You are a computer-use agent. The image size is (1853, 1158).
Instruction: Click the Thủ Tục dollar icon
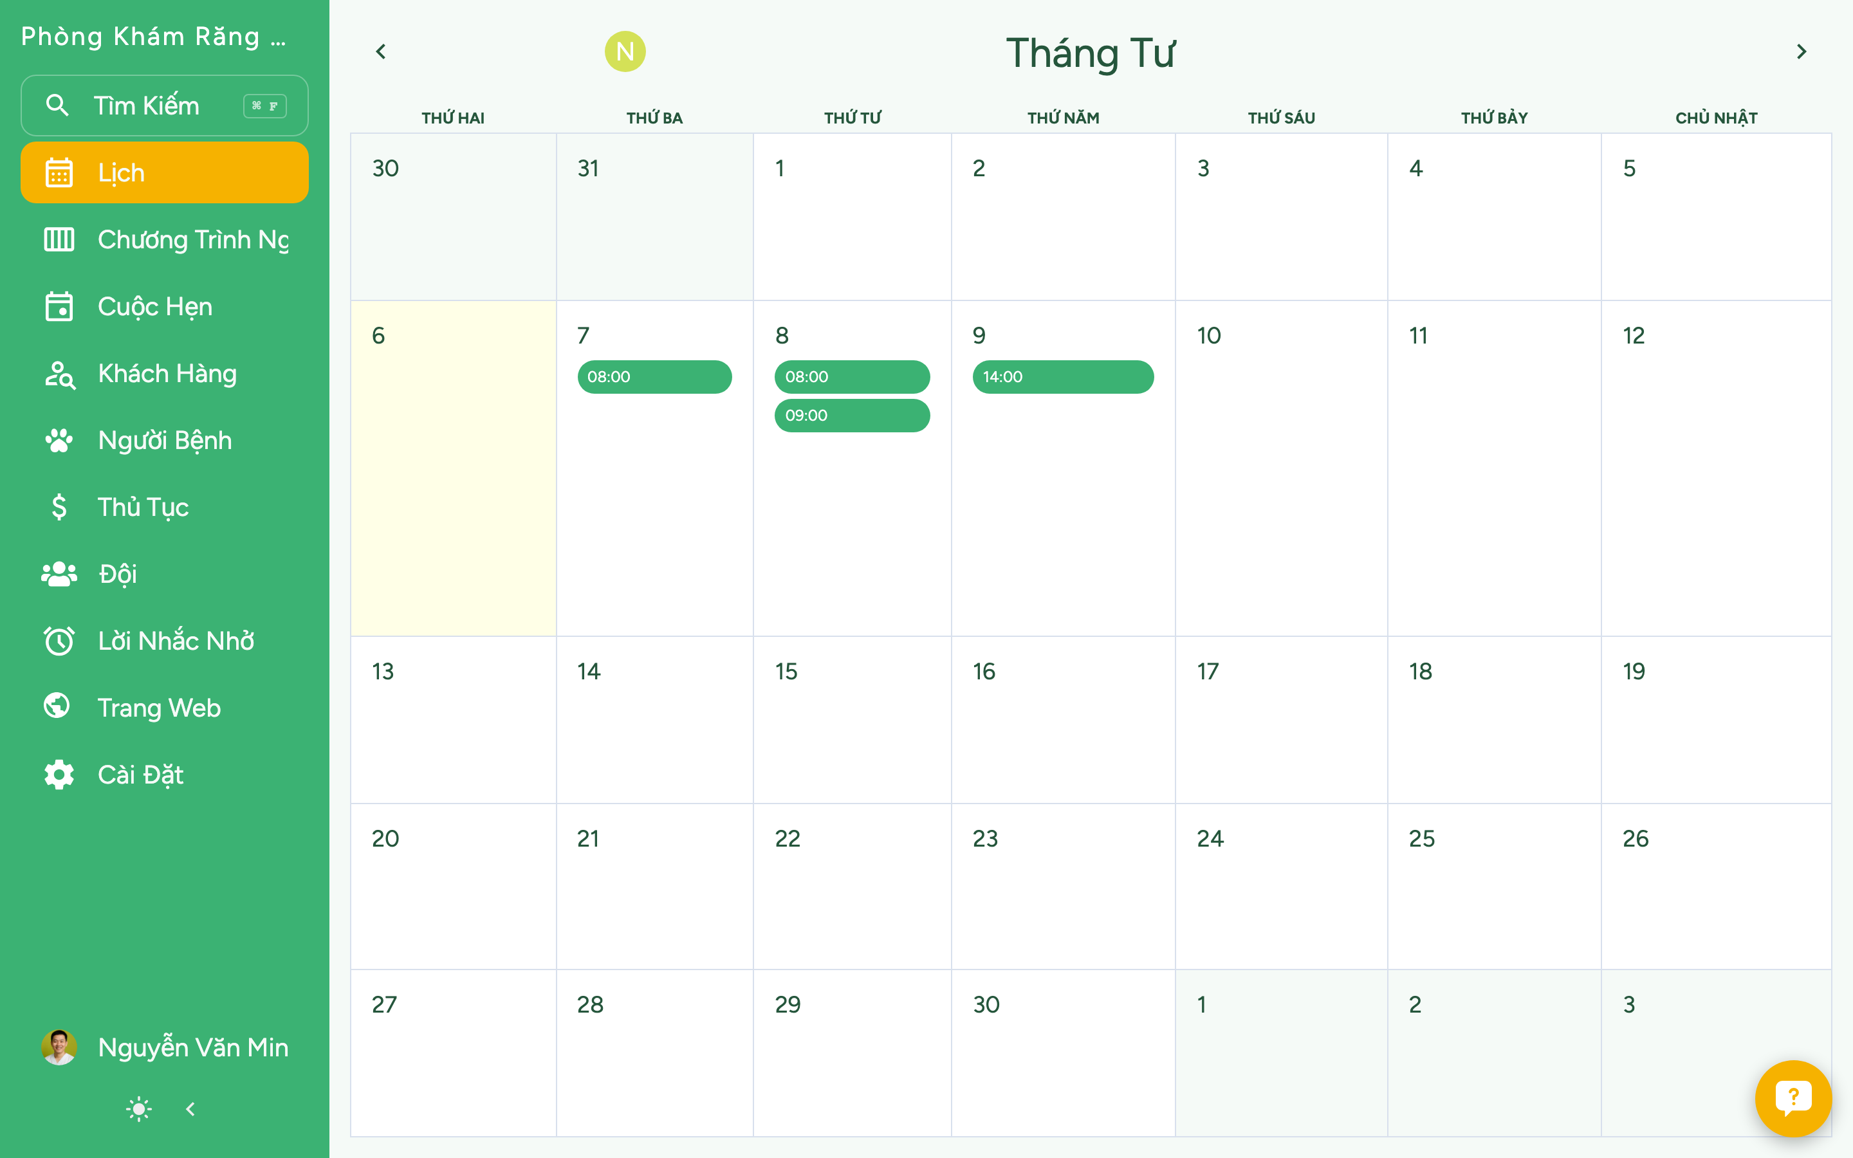point(59,507)
